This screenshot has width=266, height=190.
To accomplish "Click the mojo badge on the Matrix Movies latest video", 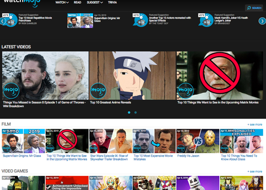I will coord(186,91).
